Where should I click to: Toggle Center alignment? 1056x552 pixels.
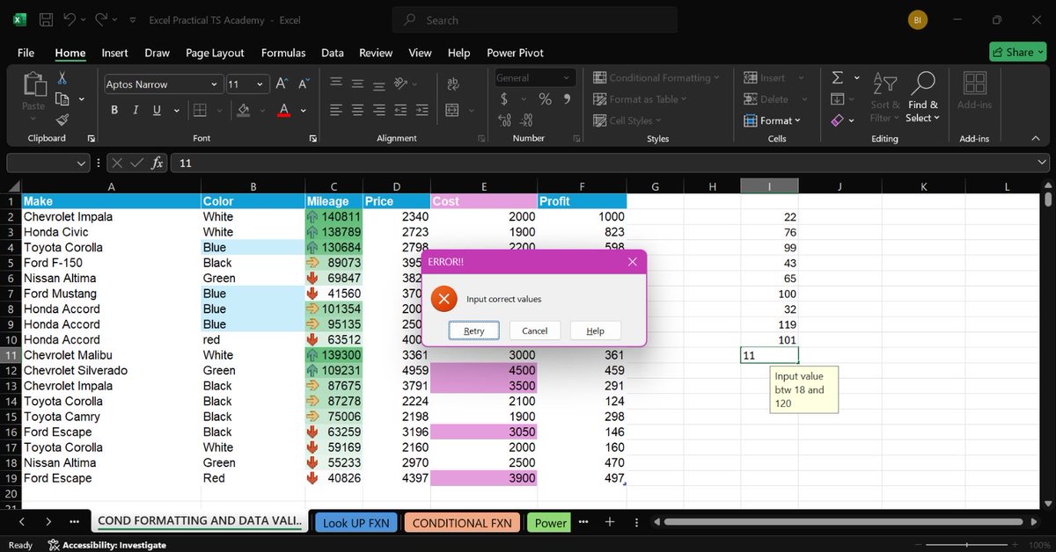pos(357,111)
